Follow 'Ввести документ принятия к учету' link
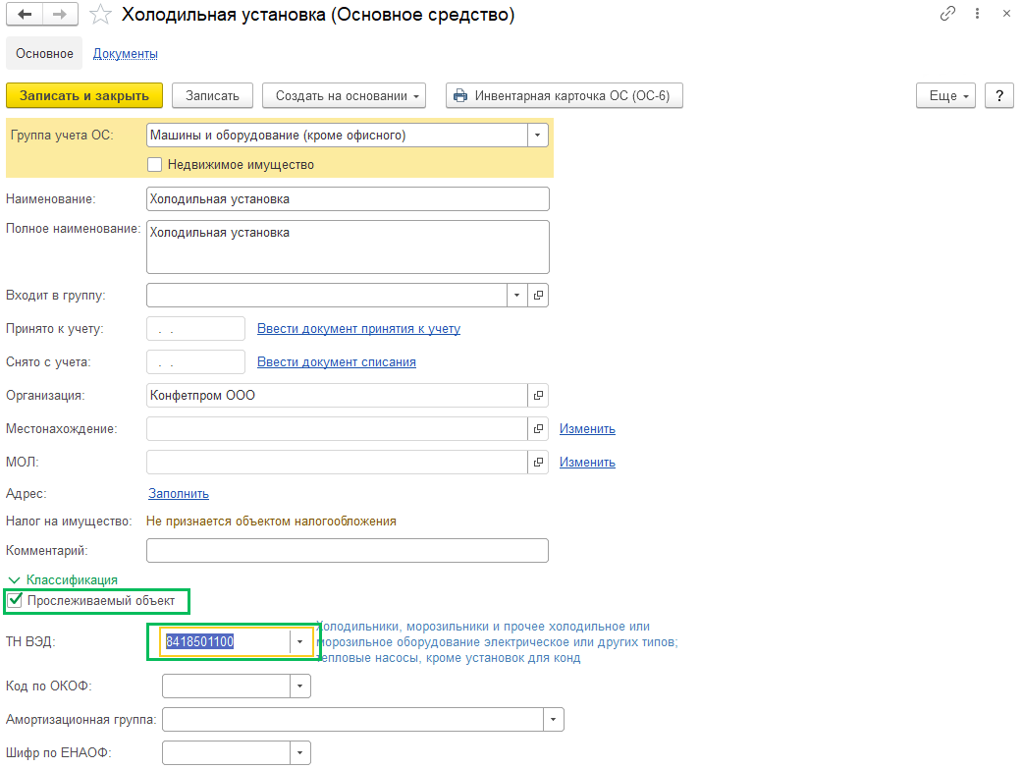This screenshot has width=1023, height=769. coord(358,328)
